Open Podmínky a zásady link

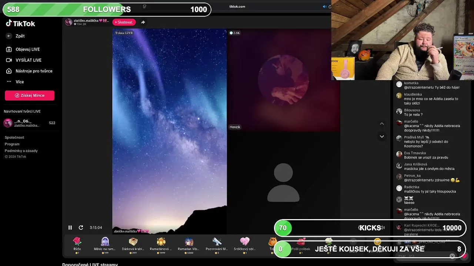pyautogui.click(x=21, y=151)
